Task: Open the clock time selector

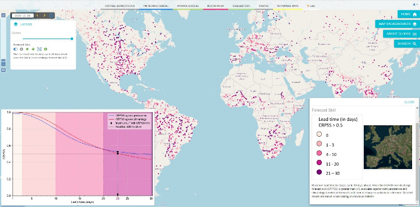Action: coord(51,15)
